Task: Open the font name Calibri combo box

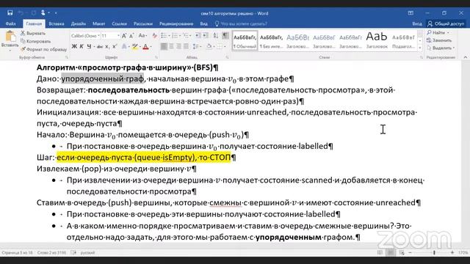Action: pos(85,36)
